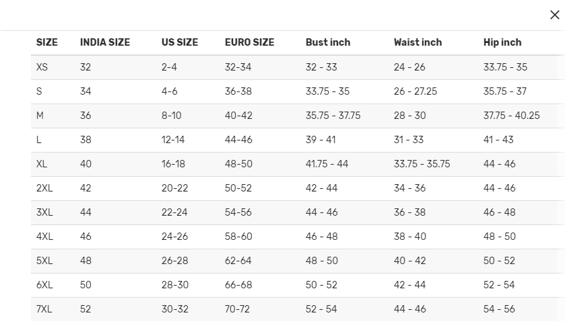The height and width of the screenshot is (334, 565).
Task: Click Euro size 54-56 cell
Action: pyautogui.click(x=238, y=212)
